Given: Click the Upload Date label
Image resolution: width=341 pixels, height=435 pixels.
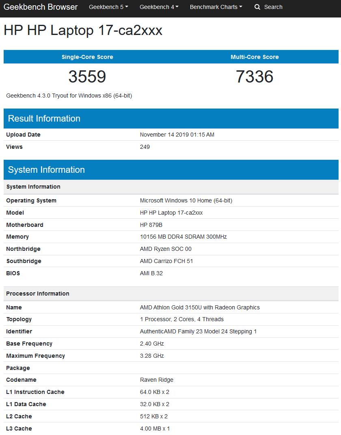Looking at the screenshot, I should click(x=23, y=135).
